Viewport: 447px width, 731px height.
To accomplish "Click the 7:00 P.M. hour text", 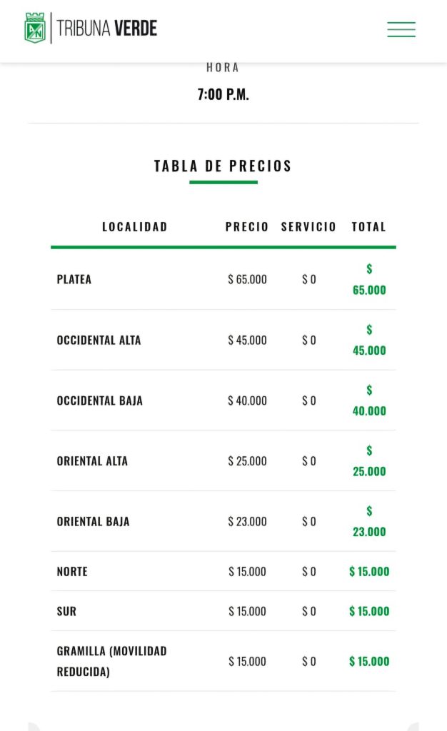I will coord(223,95).
